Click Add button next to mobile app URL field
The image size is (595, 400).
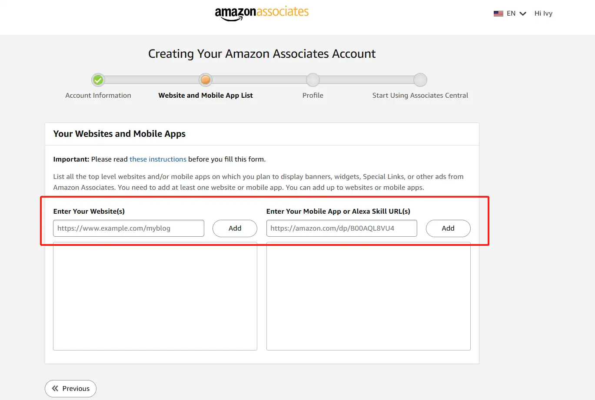[x=448, y=228]
